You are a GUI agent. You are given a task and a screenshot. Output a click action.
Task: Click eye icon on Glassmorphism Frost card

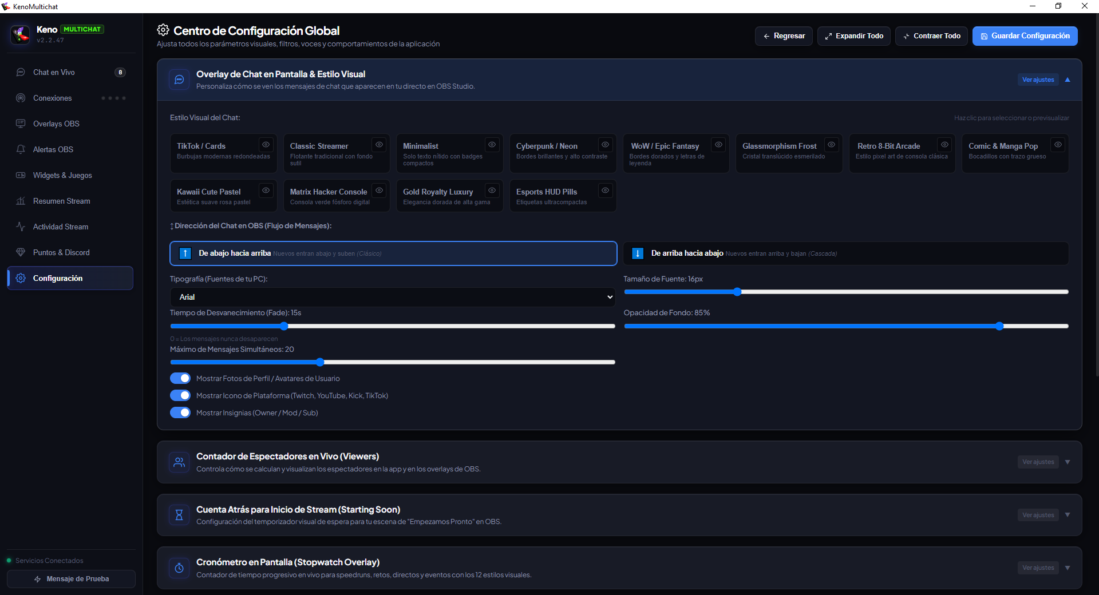pyautogui.click(x=831, y=144)
